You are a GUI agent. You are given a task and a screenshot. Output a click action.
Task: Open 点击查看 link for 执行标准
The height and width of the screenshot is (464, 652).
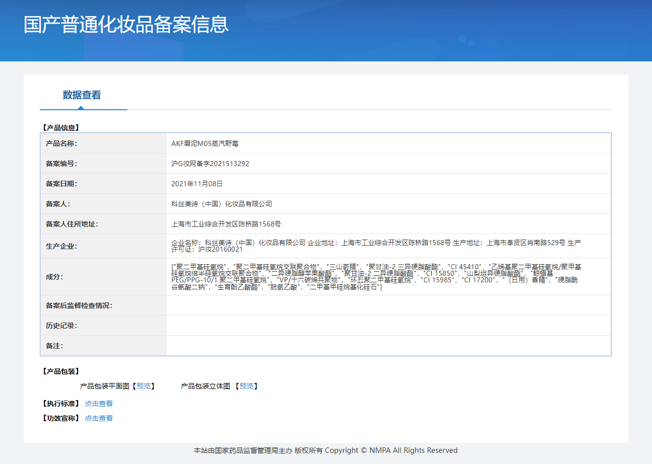coord(99,404)
